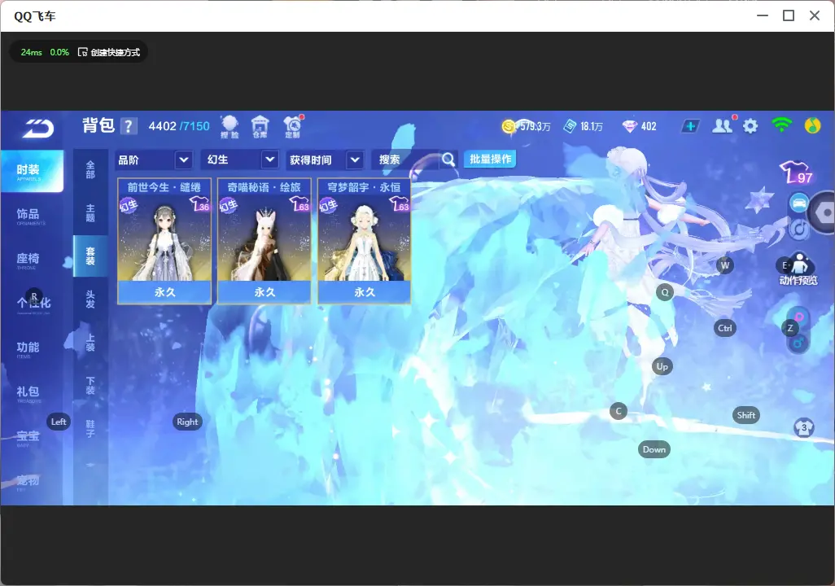Click the Down key overlay button
835x586 pixels.
point(654,449)
